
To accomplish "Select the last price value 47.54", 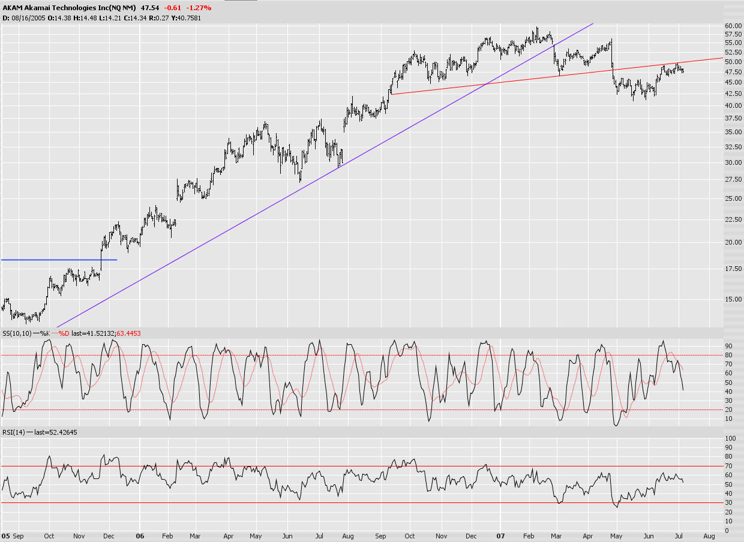I will pos(151,8).
